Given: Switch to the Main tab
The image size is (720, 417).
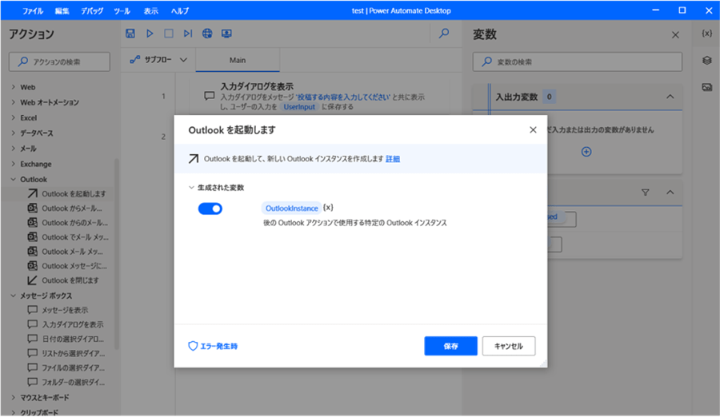Looking at the screenshot, I should click(238, 60).
